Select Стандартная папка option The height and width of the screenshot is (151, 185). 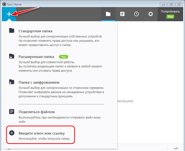point(35,31)
